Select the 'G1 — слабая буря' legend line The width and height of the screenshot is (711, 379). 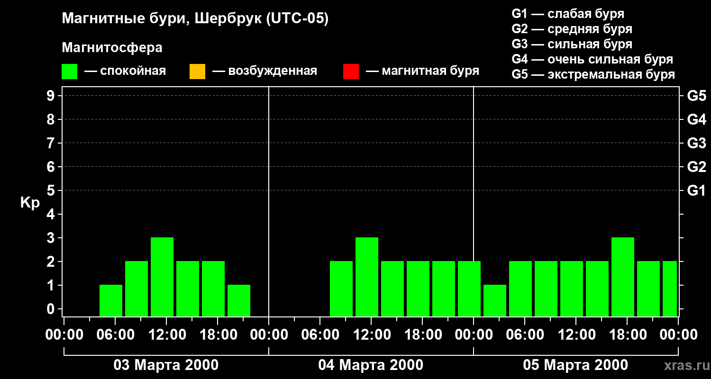(x=568, y=14)
